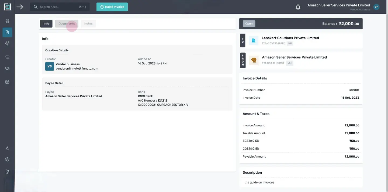The width and height of the screenshot is (388, 192).
Task: Click GSTIN 27AAICA3918J1CT
Action: click(x=273, y=63)
